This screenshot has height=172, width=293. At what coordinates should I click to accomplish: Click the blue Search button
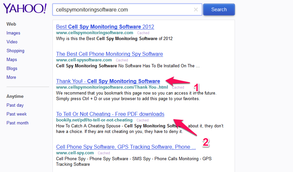[219, 10]
